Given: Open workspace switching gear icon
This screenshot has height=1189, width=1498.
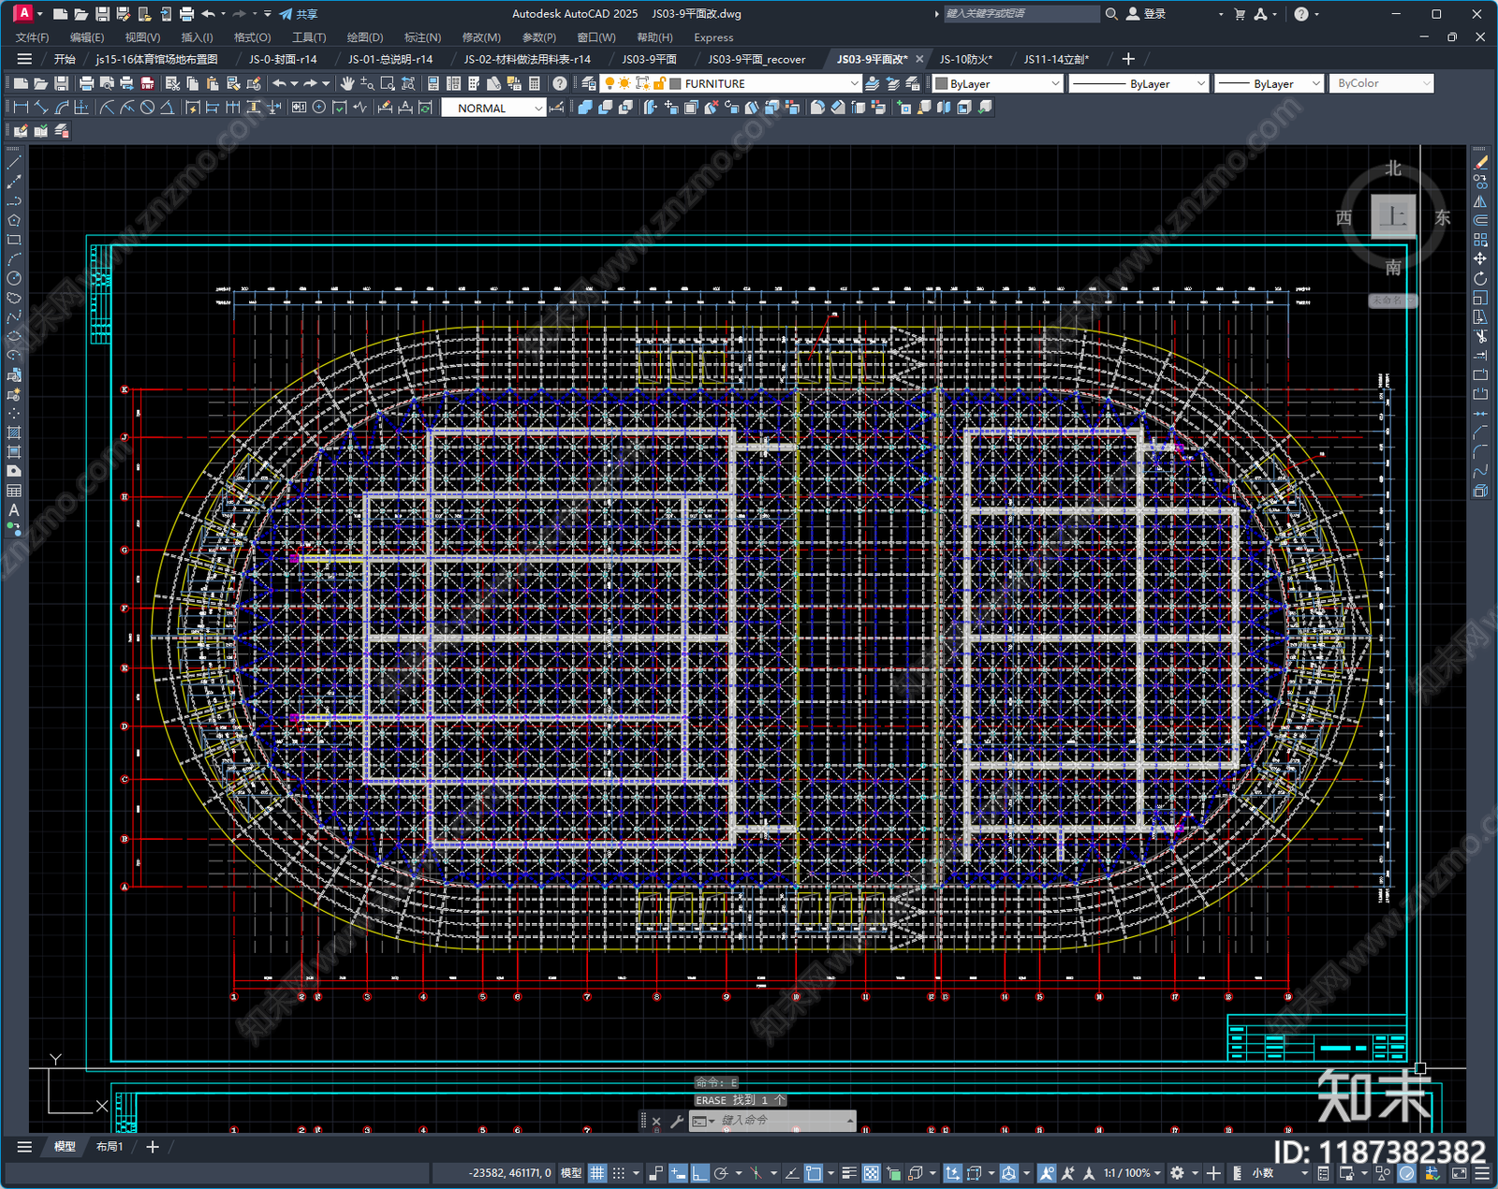Looking at the screenshot, I should pyautogui.click(x=1178, y=1172).
